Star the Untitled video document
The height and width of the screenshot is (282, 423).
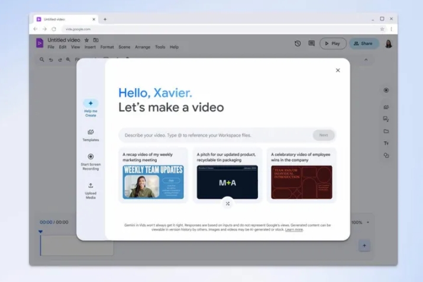click(86, 40)
